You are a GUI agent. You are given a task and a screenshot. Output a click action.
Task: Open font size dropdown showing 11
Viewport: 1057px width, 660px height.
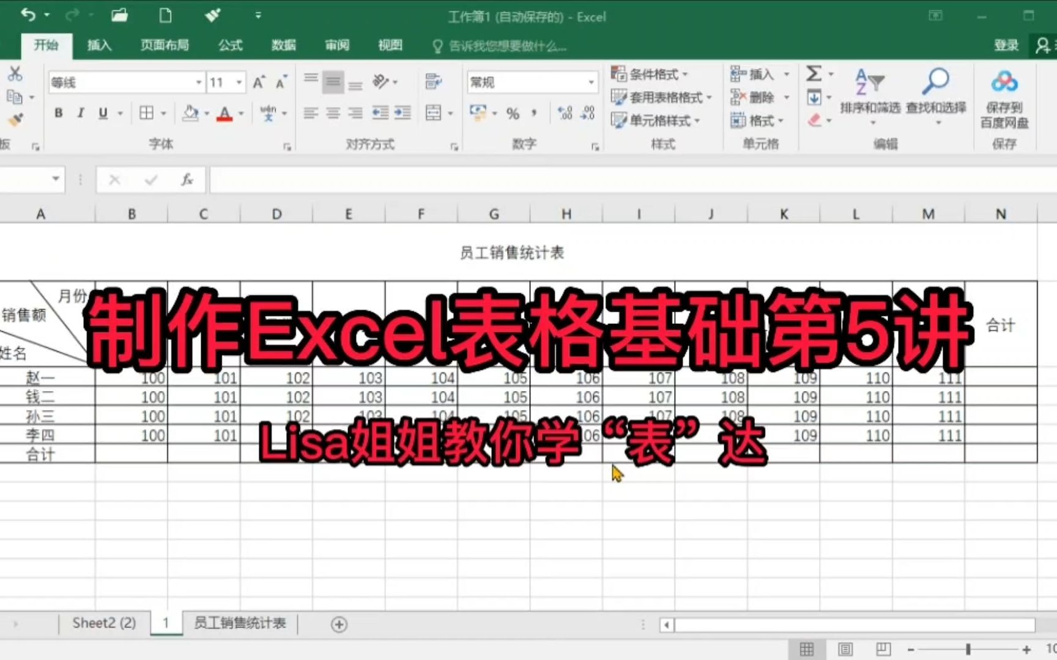[x=239, y=82]
